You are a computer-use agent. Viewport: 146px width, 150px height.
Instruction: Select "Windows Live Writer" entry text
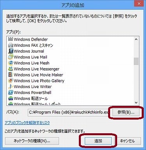(x=33, y=86)
